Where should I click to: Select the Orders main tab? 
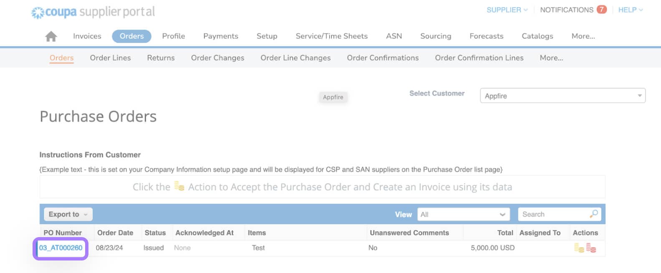point(131,36)
